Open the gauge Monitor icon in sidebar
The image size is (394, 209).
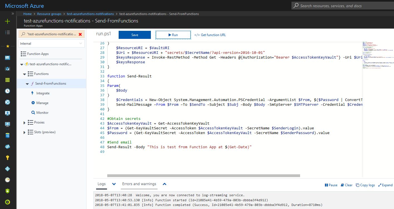(x=8, y=180)
